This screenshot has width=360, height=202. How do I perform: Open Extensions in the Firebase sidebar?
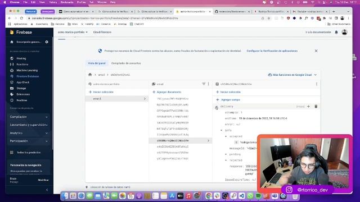[23, 94]
